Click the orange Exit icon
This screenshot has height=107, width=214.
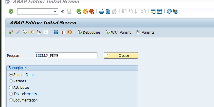tap(85, 11)
